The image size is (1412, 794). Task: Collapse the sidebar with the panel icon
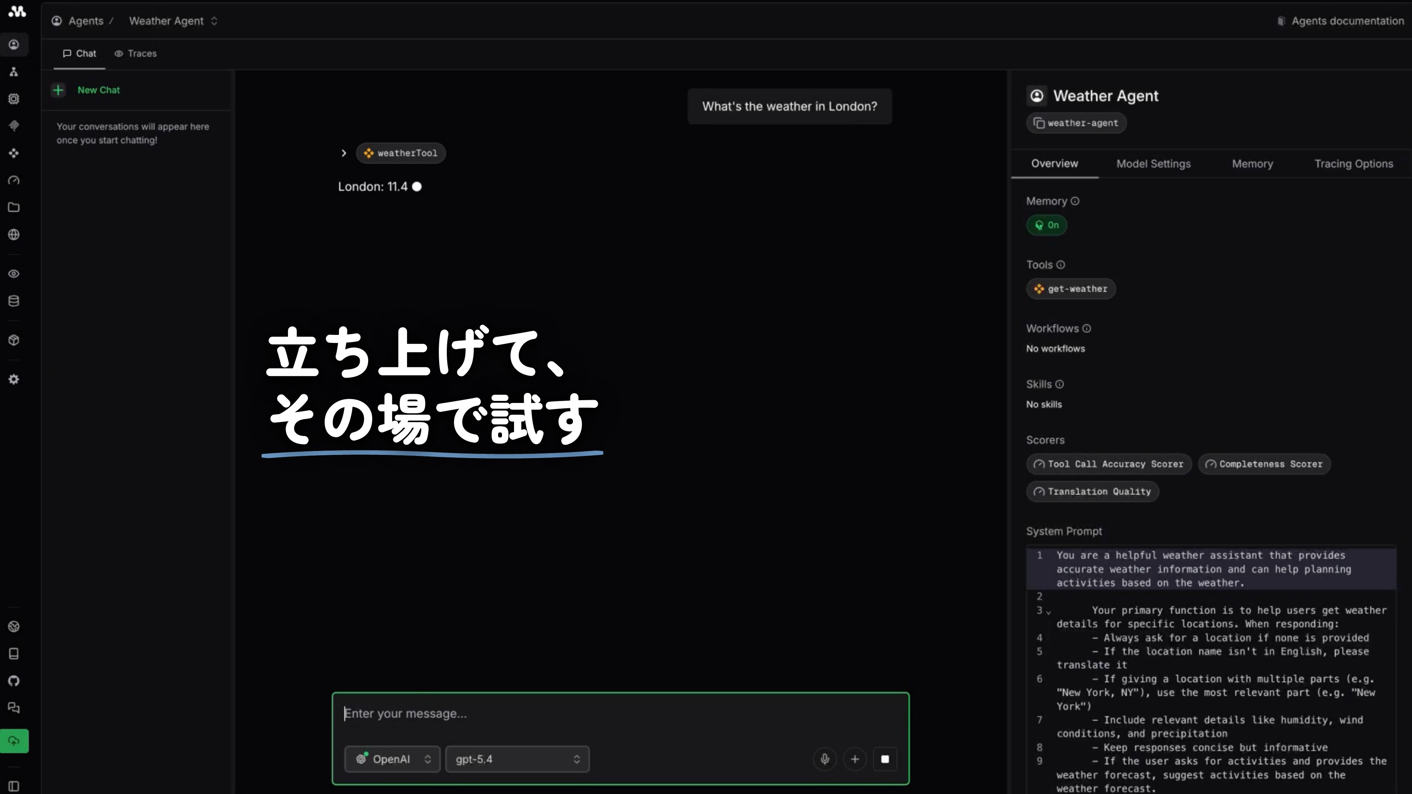tap(14, 786)
